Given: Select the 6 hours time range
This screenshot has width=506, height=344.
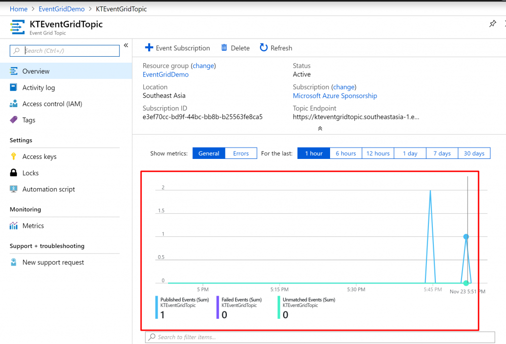Looking at the screenshot, I should [x=346, y=153].
